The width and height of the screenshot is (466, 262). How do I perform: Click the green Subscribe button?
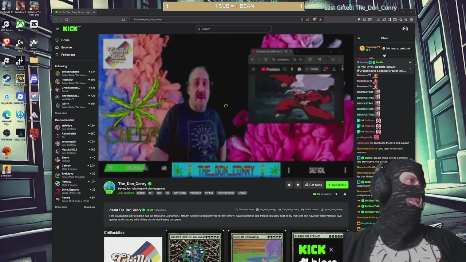click(x=337, y=185)
